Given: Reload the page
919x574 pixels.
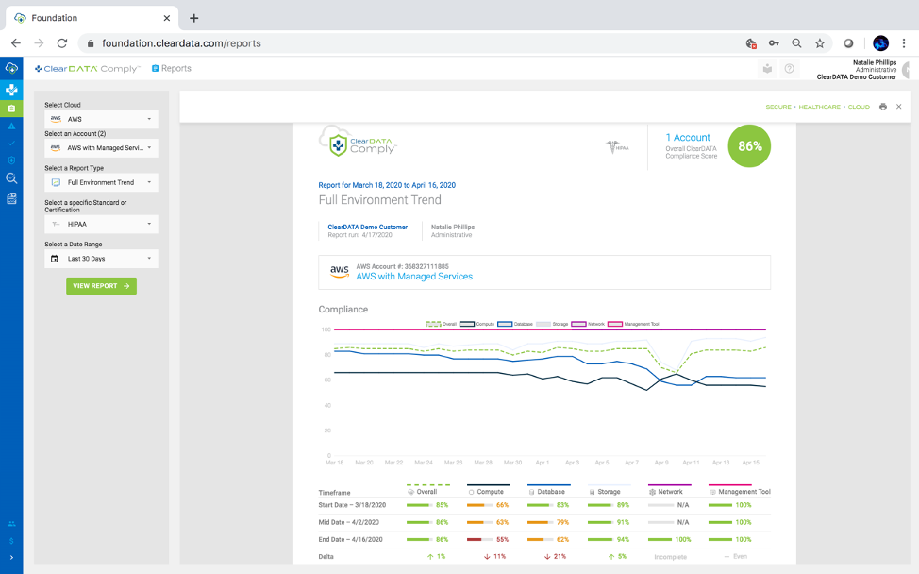Looking at the screenshot, I should pos(61,43).
